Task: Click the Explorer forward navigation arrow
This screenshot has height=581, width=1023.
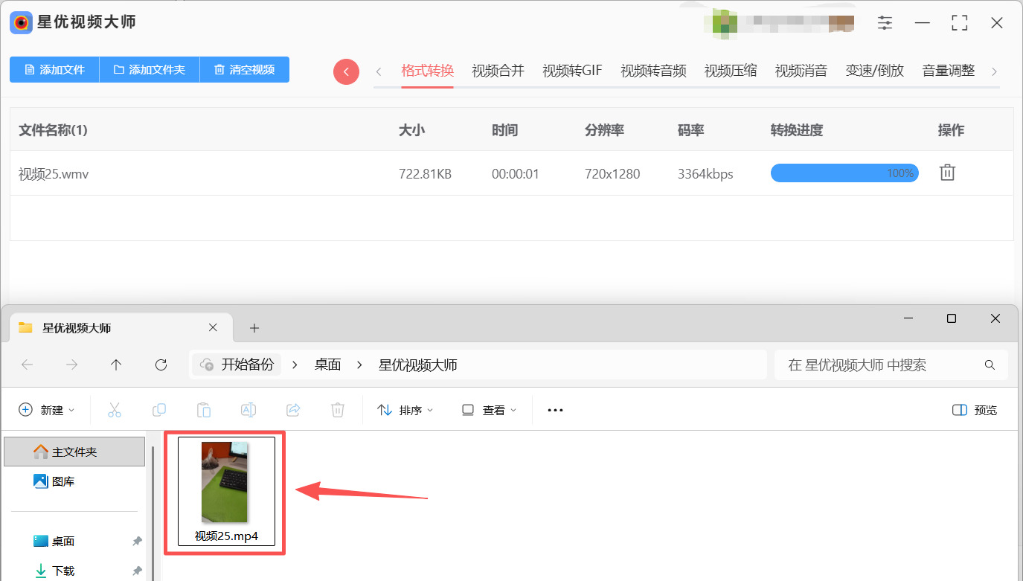Action: (x=71, y=365)
